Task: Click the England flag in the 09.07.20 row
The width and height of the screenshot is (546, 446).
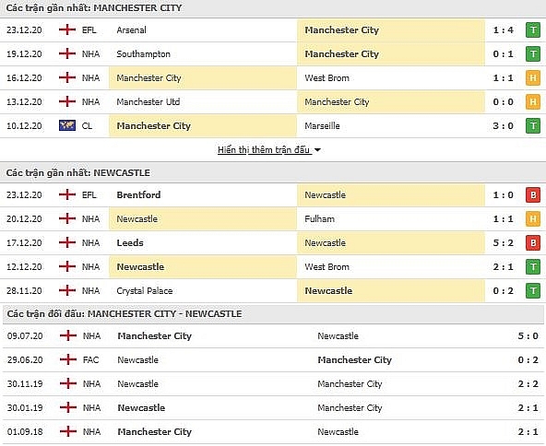Action: click(x=68, y=335)
